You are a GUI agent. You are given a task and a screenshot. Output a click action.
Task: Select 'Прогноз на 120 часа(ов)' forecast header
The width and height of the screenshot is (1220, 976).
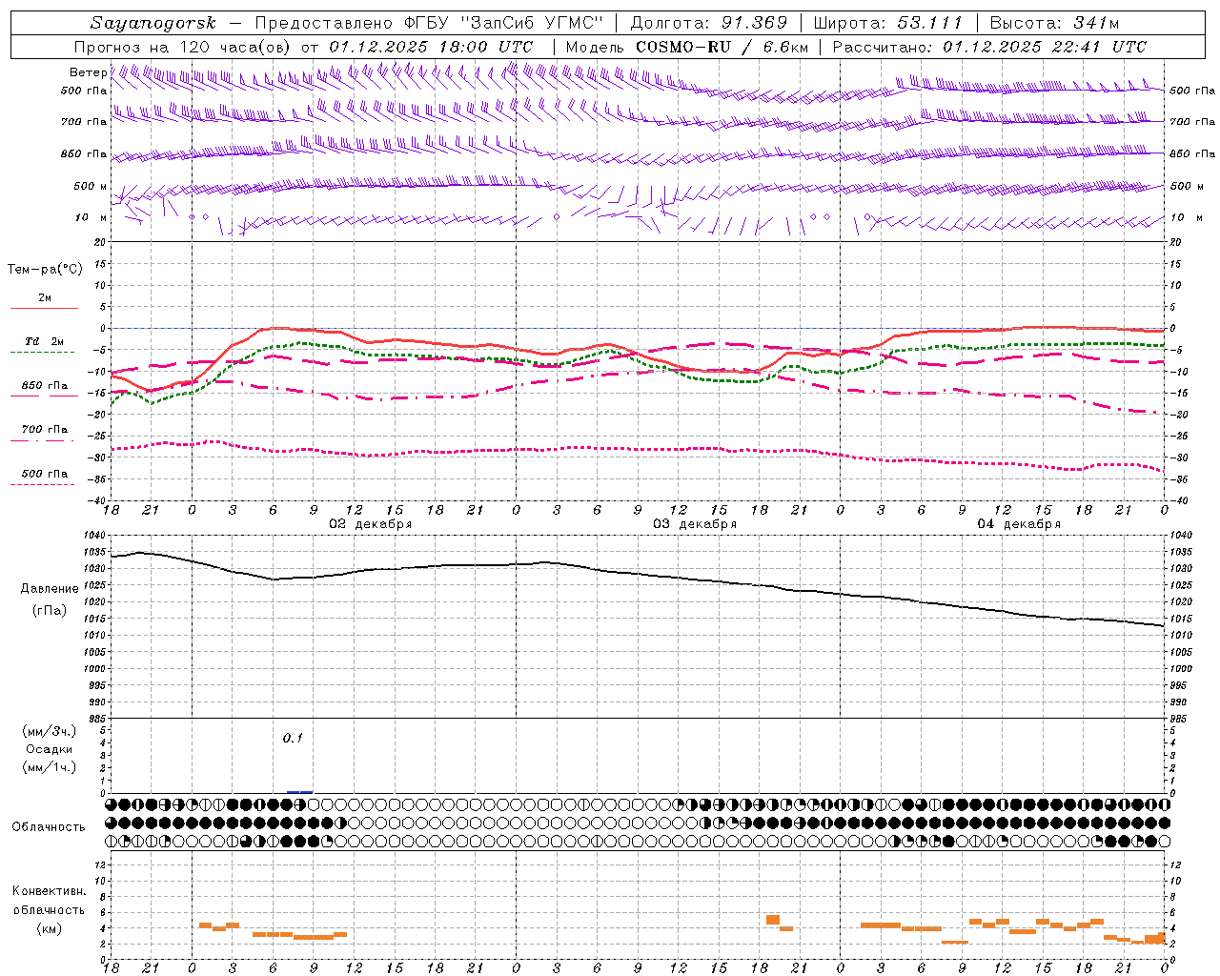(183, 47)
